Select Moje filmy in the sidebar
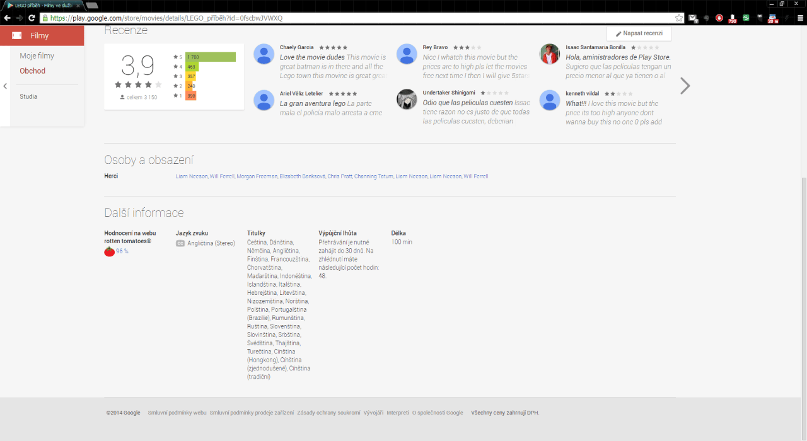The height and width of the screenshot is (441, 807). (37, 56)
